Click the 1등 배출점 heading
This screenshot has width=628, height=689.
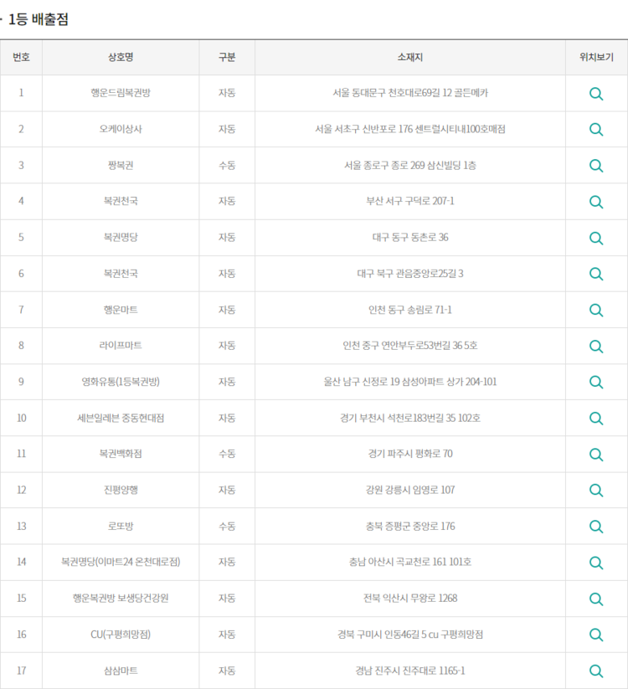[x=39, y=19]
